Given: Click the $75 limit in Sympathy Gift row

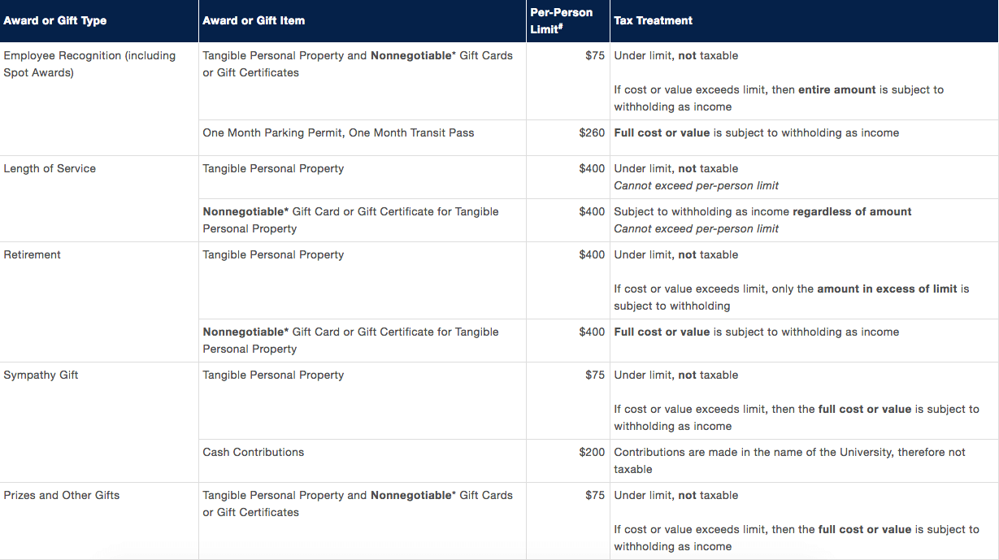Looking at the screenshot, I should [x=595, y=376].
